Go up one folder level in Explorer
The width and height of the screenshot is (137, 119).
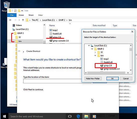pyautogui.click(x=23, y=20)
